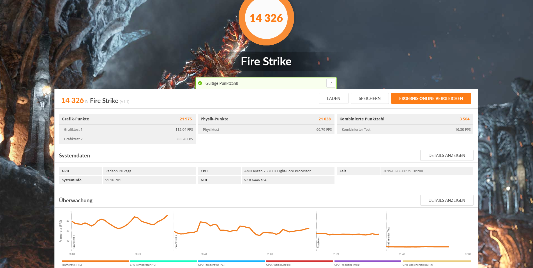Select the Grafik-Punkte score header
The height and width of the screenshot is (268, 533).
[x=127, y=119]
